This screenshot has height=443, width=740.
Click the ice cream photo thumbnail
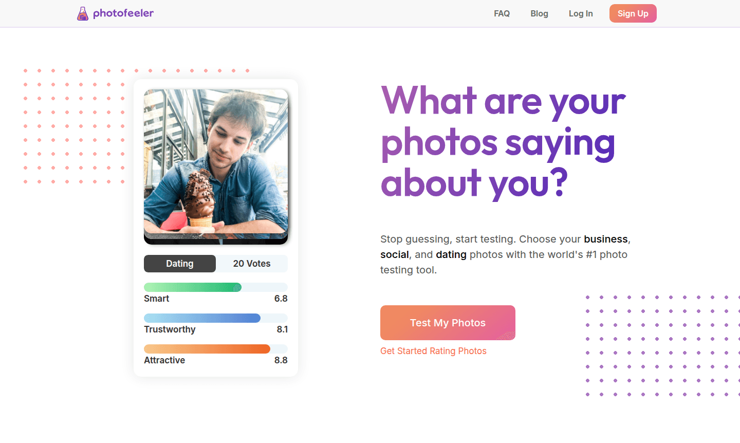click(216, 165)
